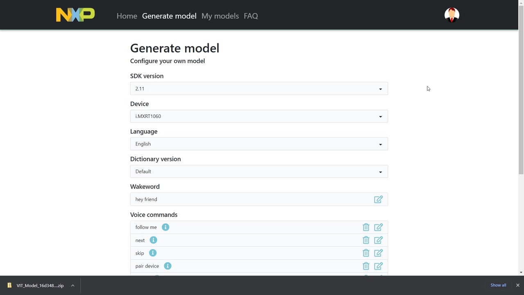Edit the 'next' voice command
The image size is (524, 295).
pyautogui.click(x=378, y=240)
